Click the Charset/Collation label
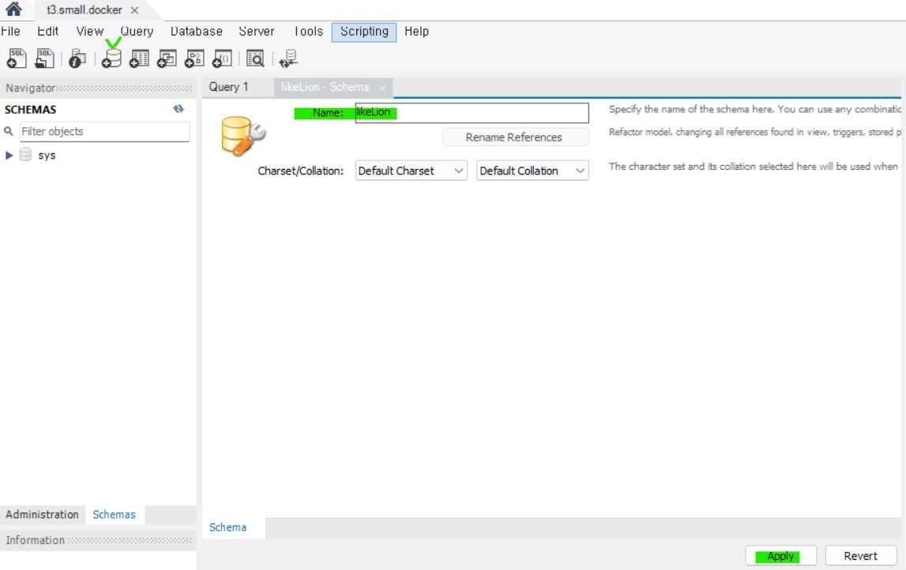Screen dimensions: 906x570 300,171
